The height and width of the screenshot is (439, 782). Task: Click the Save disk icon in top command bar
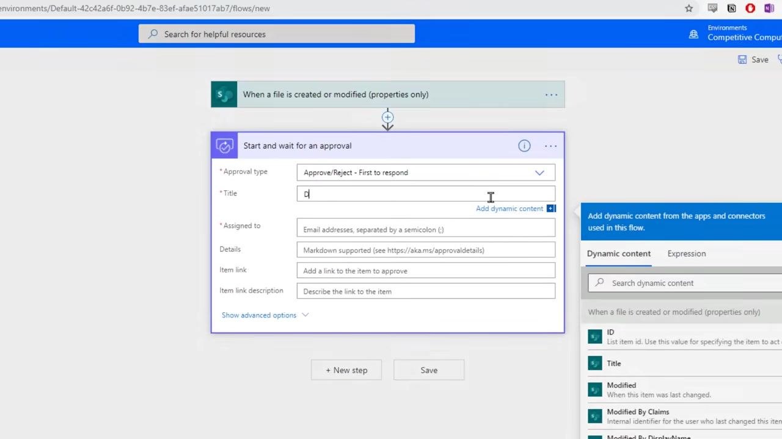(742, 60)
